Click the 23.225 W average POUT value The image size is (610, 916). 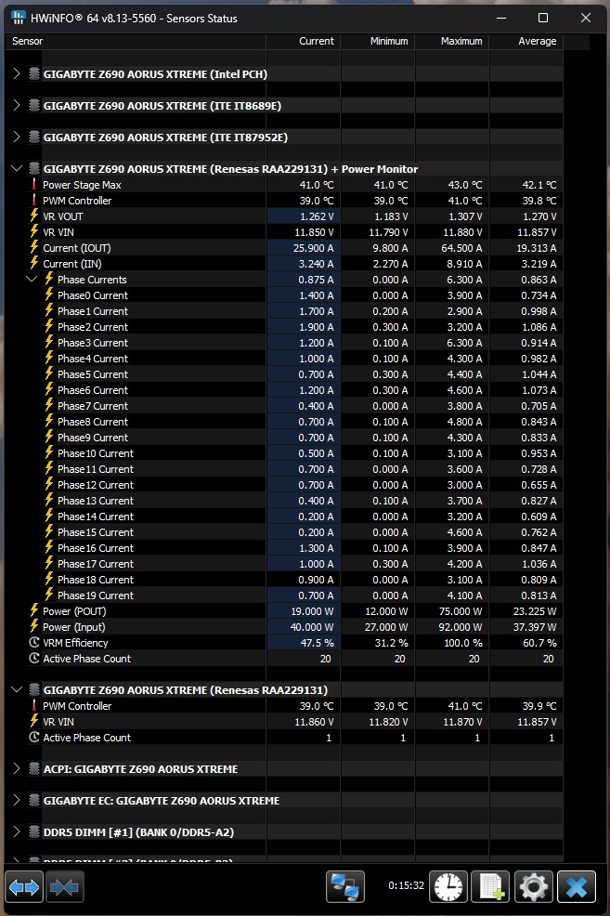535,611
